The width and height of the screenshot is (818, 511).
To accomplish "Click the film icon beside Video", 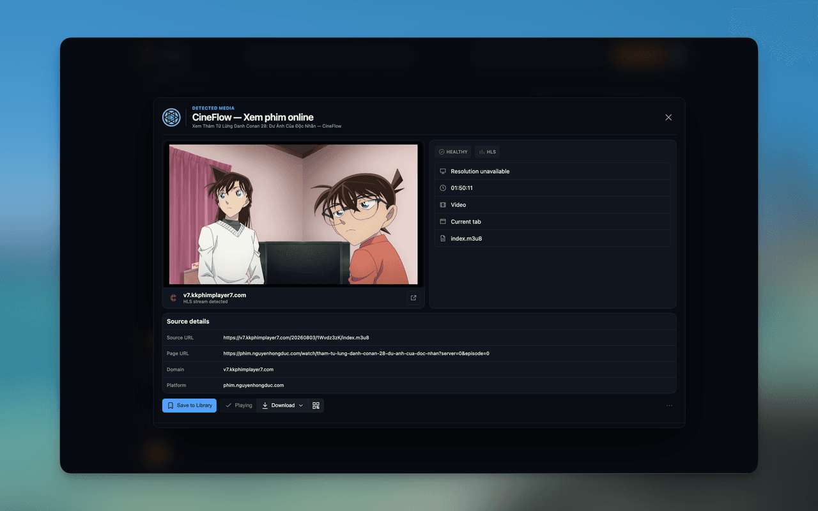I will pos(442,205).
